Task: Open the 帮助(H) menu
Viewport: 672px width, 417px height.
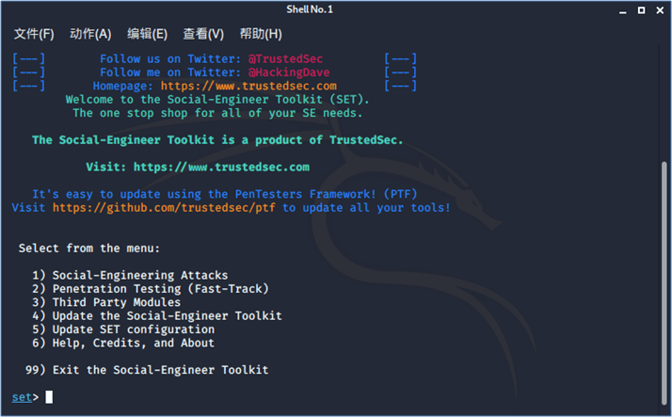Action: coord(261,34)
